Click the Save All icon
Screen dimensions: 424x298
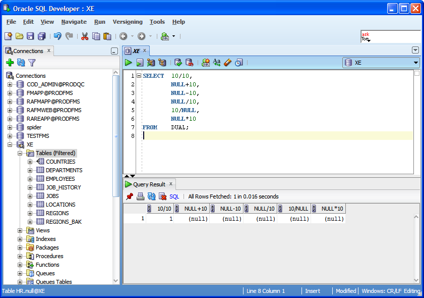pyautogui.click(x=42, y=36)
